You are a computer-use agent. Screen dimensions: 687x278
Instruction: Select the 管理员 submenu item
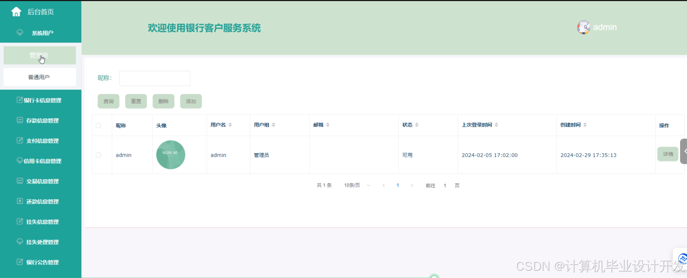pos(40,55)
